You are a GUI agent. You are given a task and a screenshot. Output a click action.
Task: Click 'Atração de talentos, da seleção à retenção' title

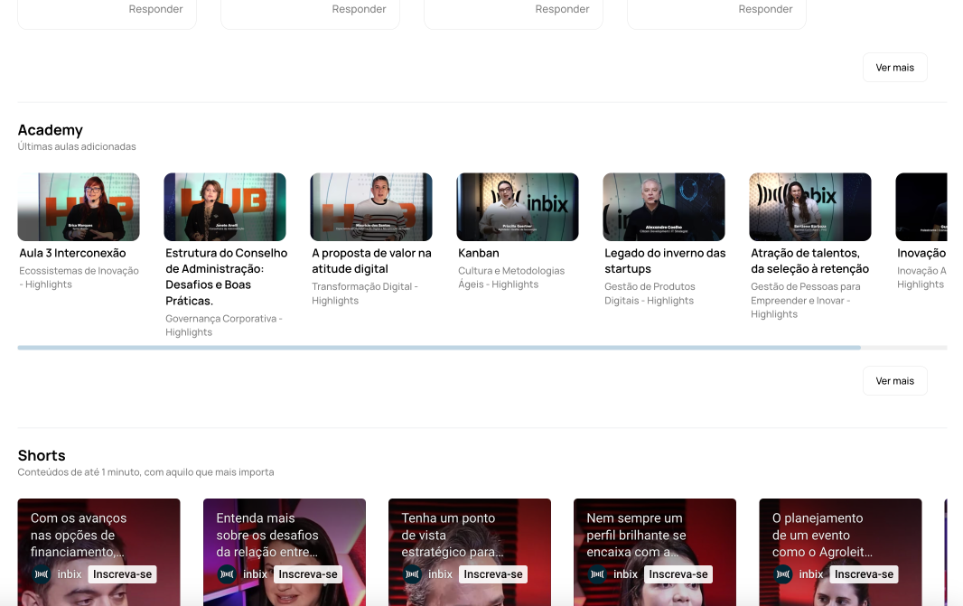coord(810,261)
